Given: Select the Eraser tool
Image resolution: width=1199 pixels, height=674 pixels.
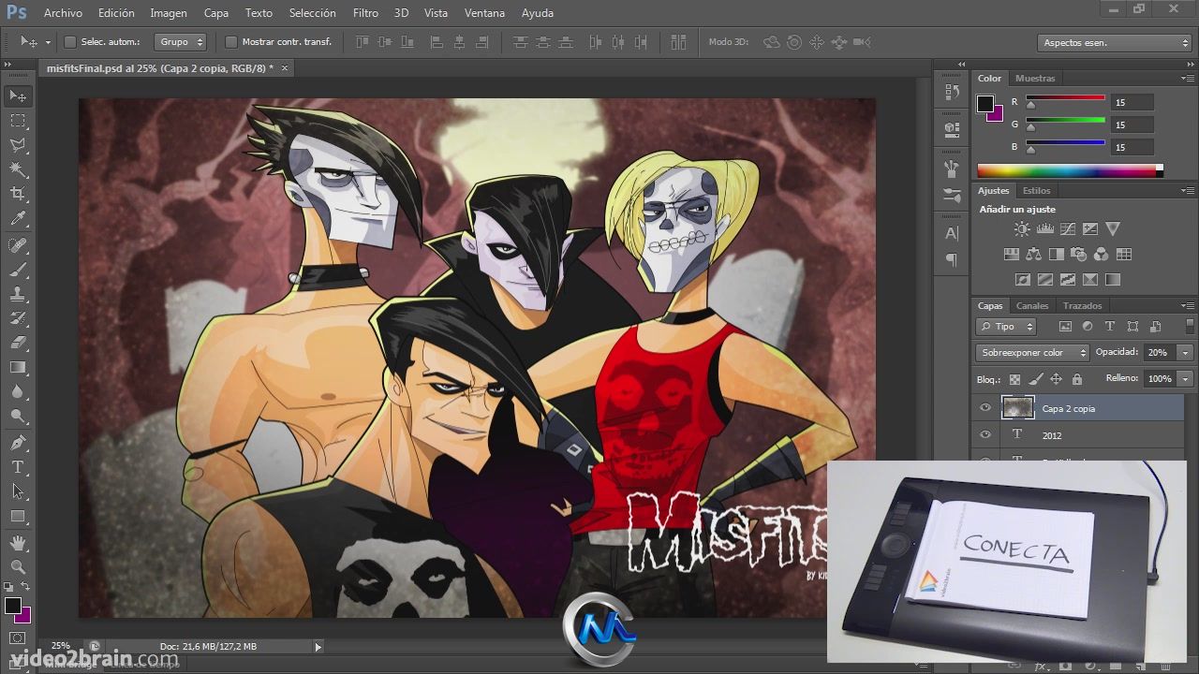Looking at the screenshot, I should [18, 343].
